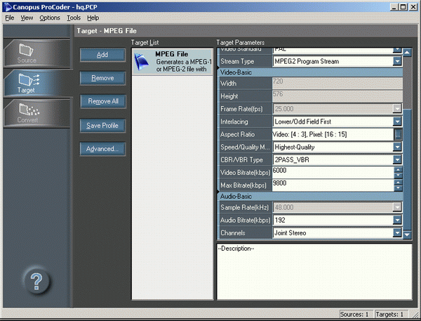Expand the Channels dropdown
The image size is (421, 321).
pos(397,232)
